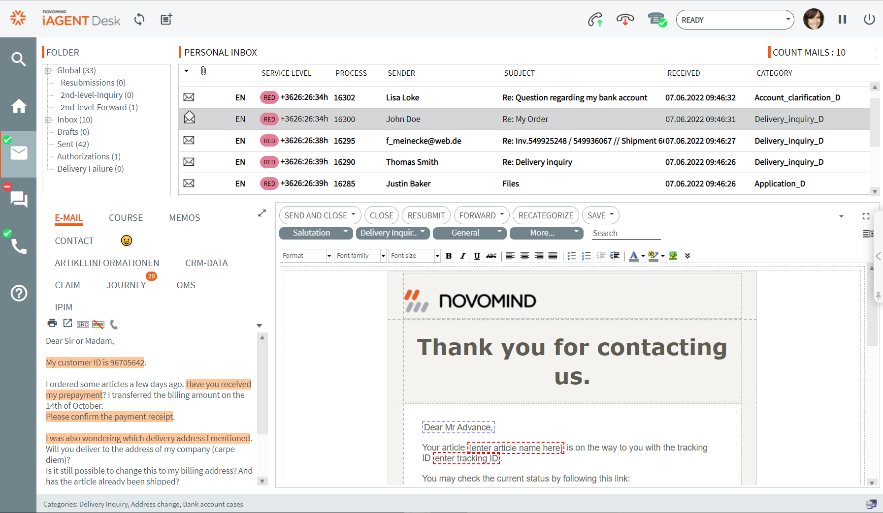Click the RECATEGORIZE button
This screenshot has width=883, height=513.
(546, 215)
